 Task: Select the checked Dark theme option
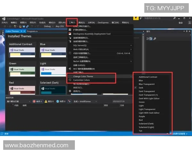(141, 88)
